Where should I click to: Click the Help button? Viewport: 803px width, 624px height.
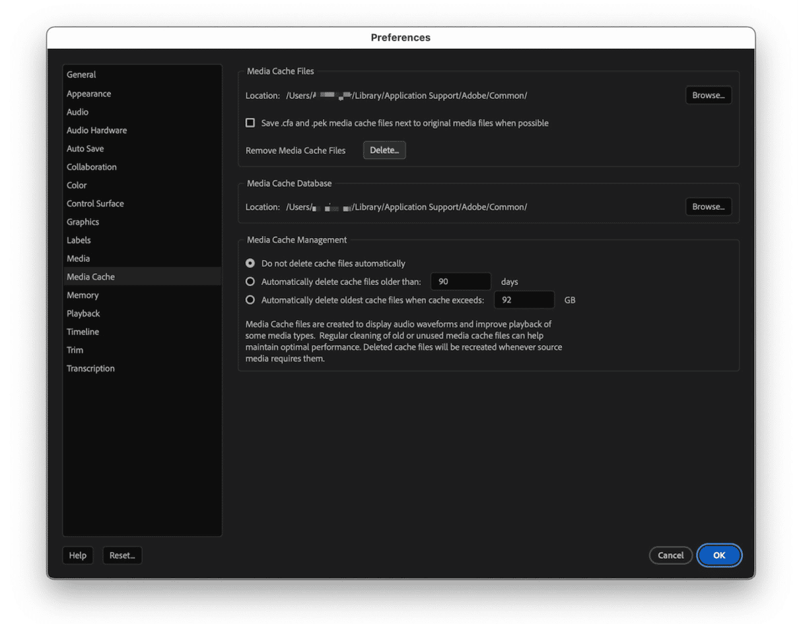click(78, 555)
